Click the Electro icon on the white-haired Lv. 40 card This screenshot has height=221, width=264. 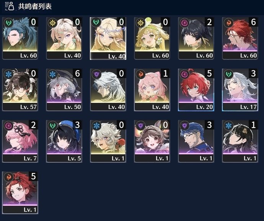pos(96,74)
